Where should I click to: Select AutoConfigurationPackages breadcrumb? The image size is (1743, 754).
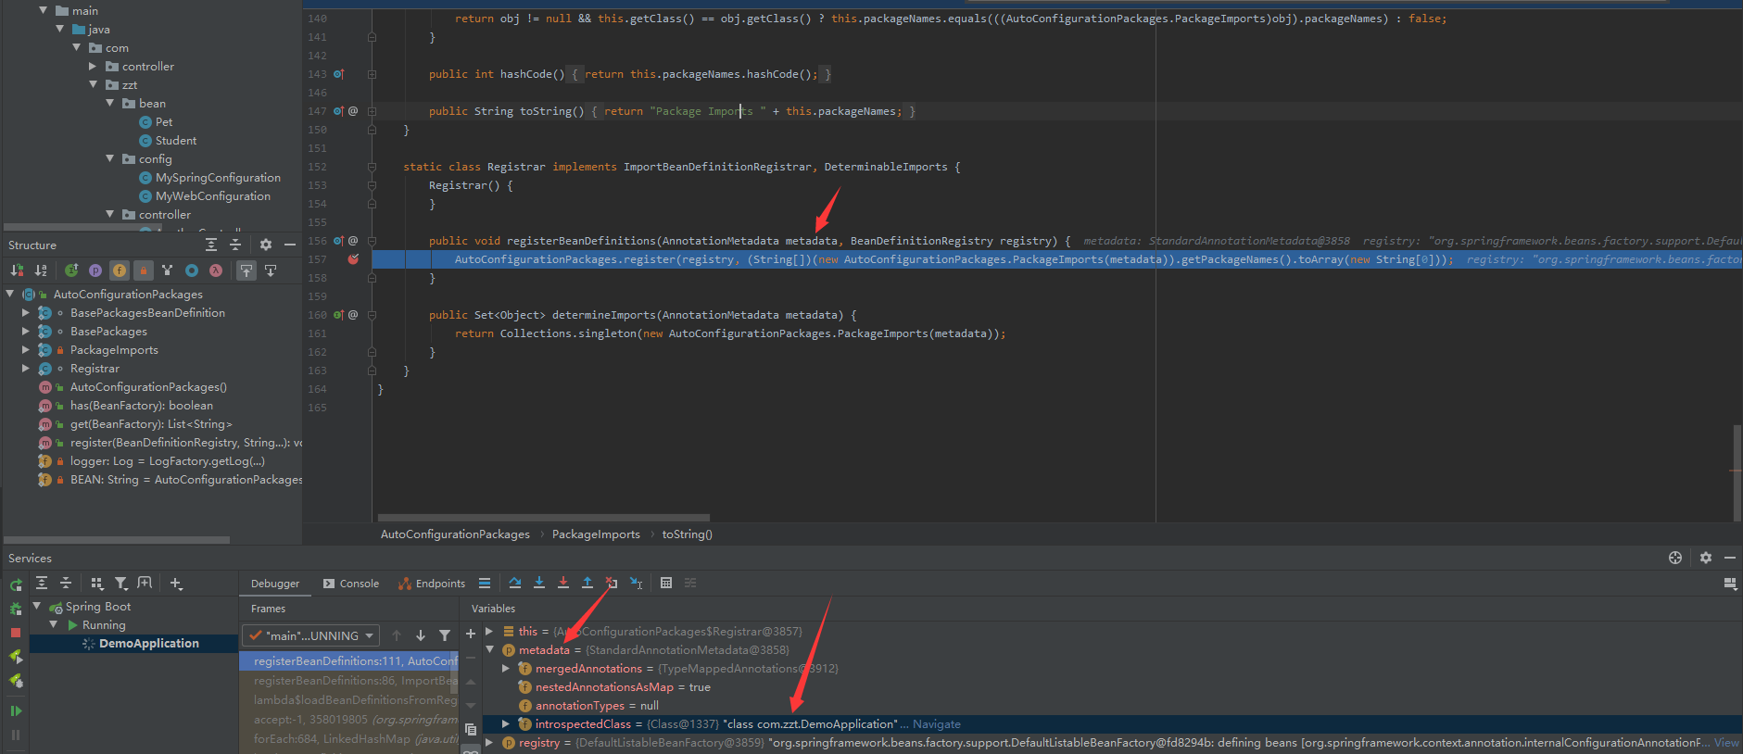pos(455,534)
